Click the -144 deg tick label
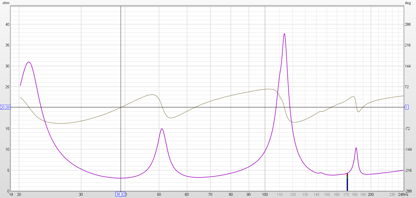 click(408, 149)
